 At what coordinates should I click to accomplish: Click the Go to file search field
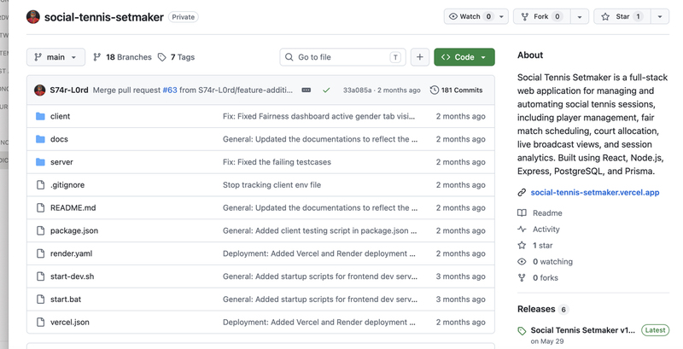[x=343, y=57]
